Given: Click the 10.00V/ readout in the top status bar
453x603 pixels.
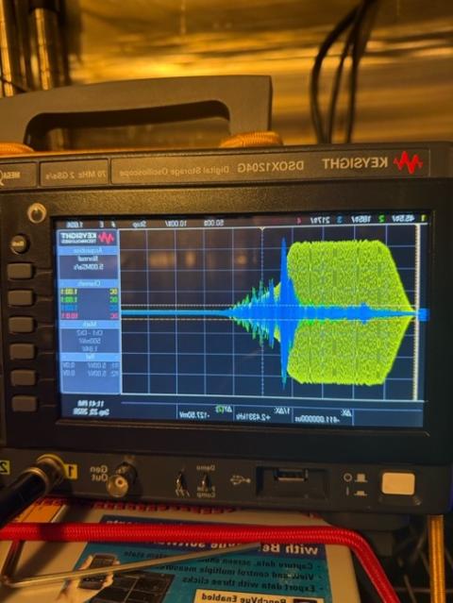Looking at the screenshot, I should (x=176, y=223).
